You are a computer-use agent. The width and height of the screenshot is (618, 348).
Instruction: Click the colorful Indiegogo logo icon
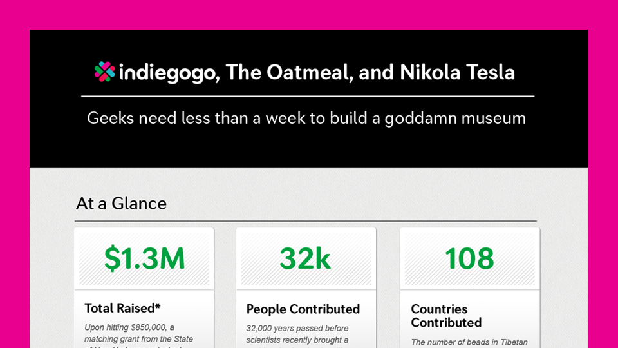104,72
